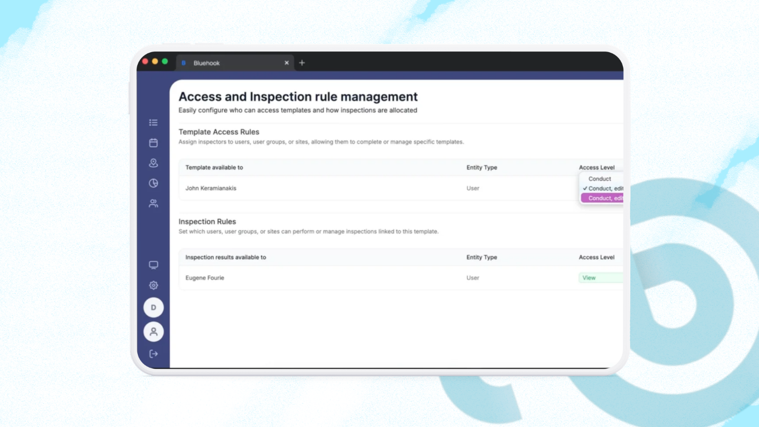
Task: Open the user profile avatar icon
Action: click(x=153, y=332)
